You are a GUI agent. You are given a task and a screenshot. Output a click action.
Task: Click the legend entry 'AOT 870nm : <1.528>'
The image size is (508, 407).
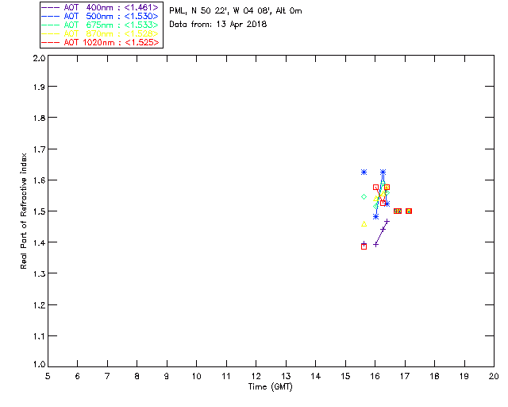tap(100, 33)
